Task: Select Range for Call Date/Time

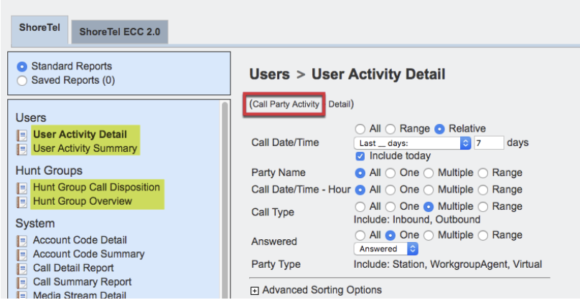Action: pos(391,129)
